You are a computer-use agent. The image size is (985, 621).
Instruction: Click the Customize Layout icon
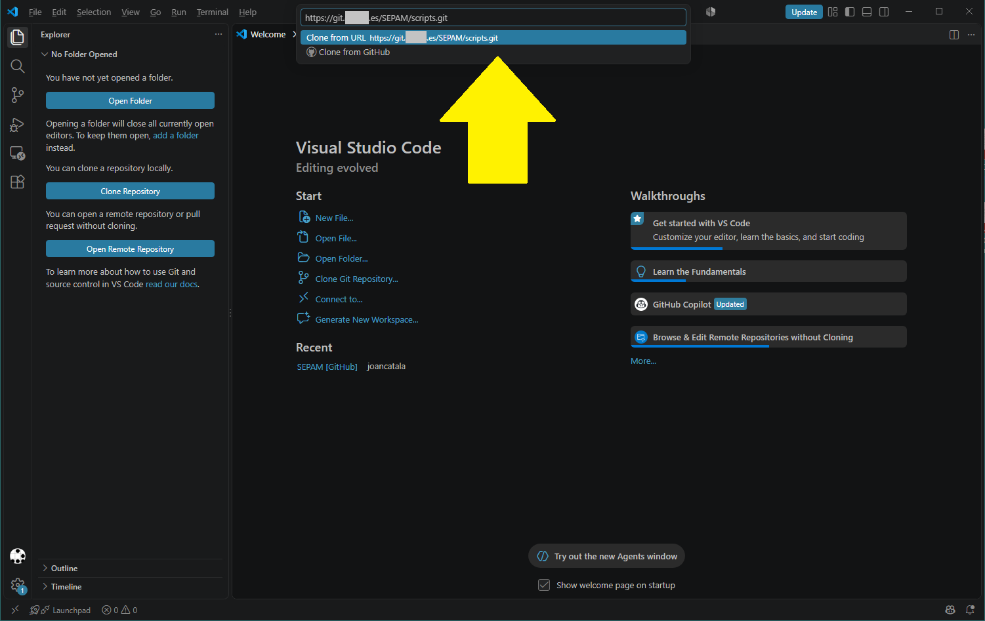point(833,12)
